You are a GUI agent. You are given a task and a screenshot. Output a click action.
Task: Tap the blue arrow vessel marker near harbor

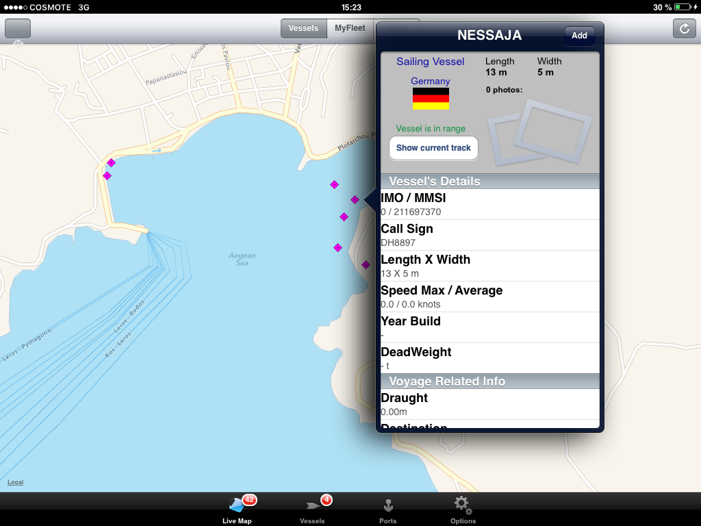pos(157,151)
